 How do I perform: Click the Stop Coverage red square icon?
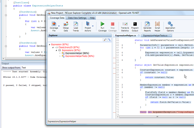pyautogui.click(x=112, y=24)
